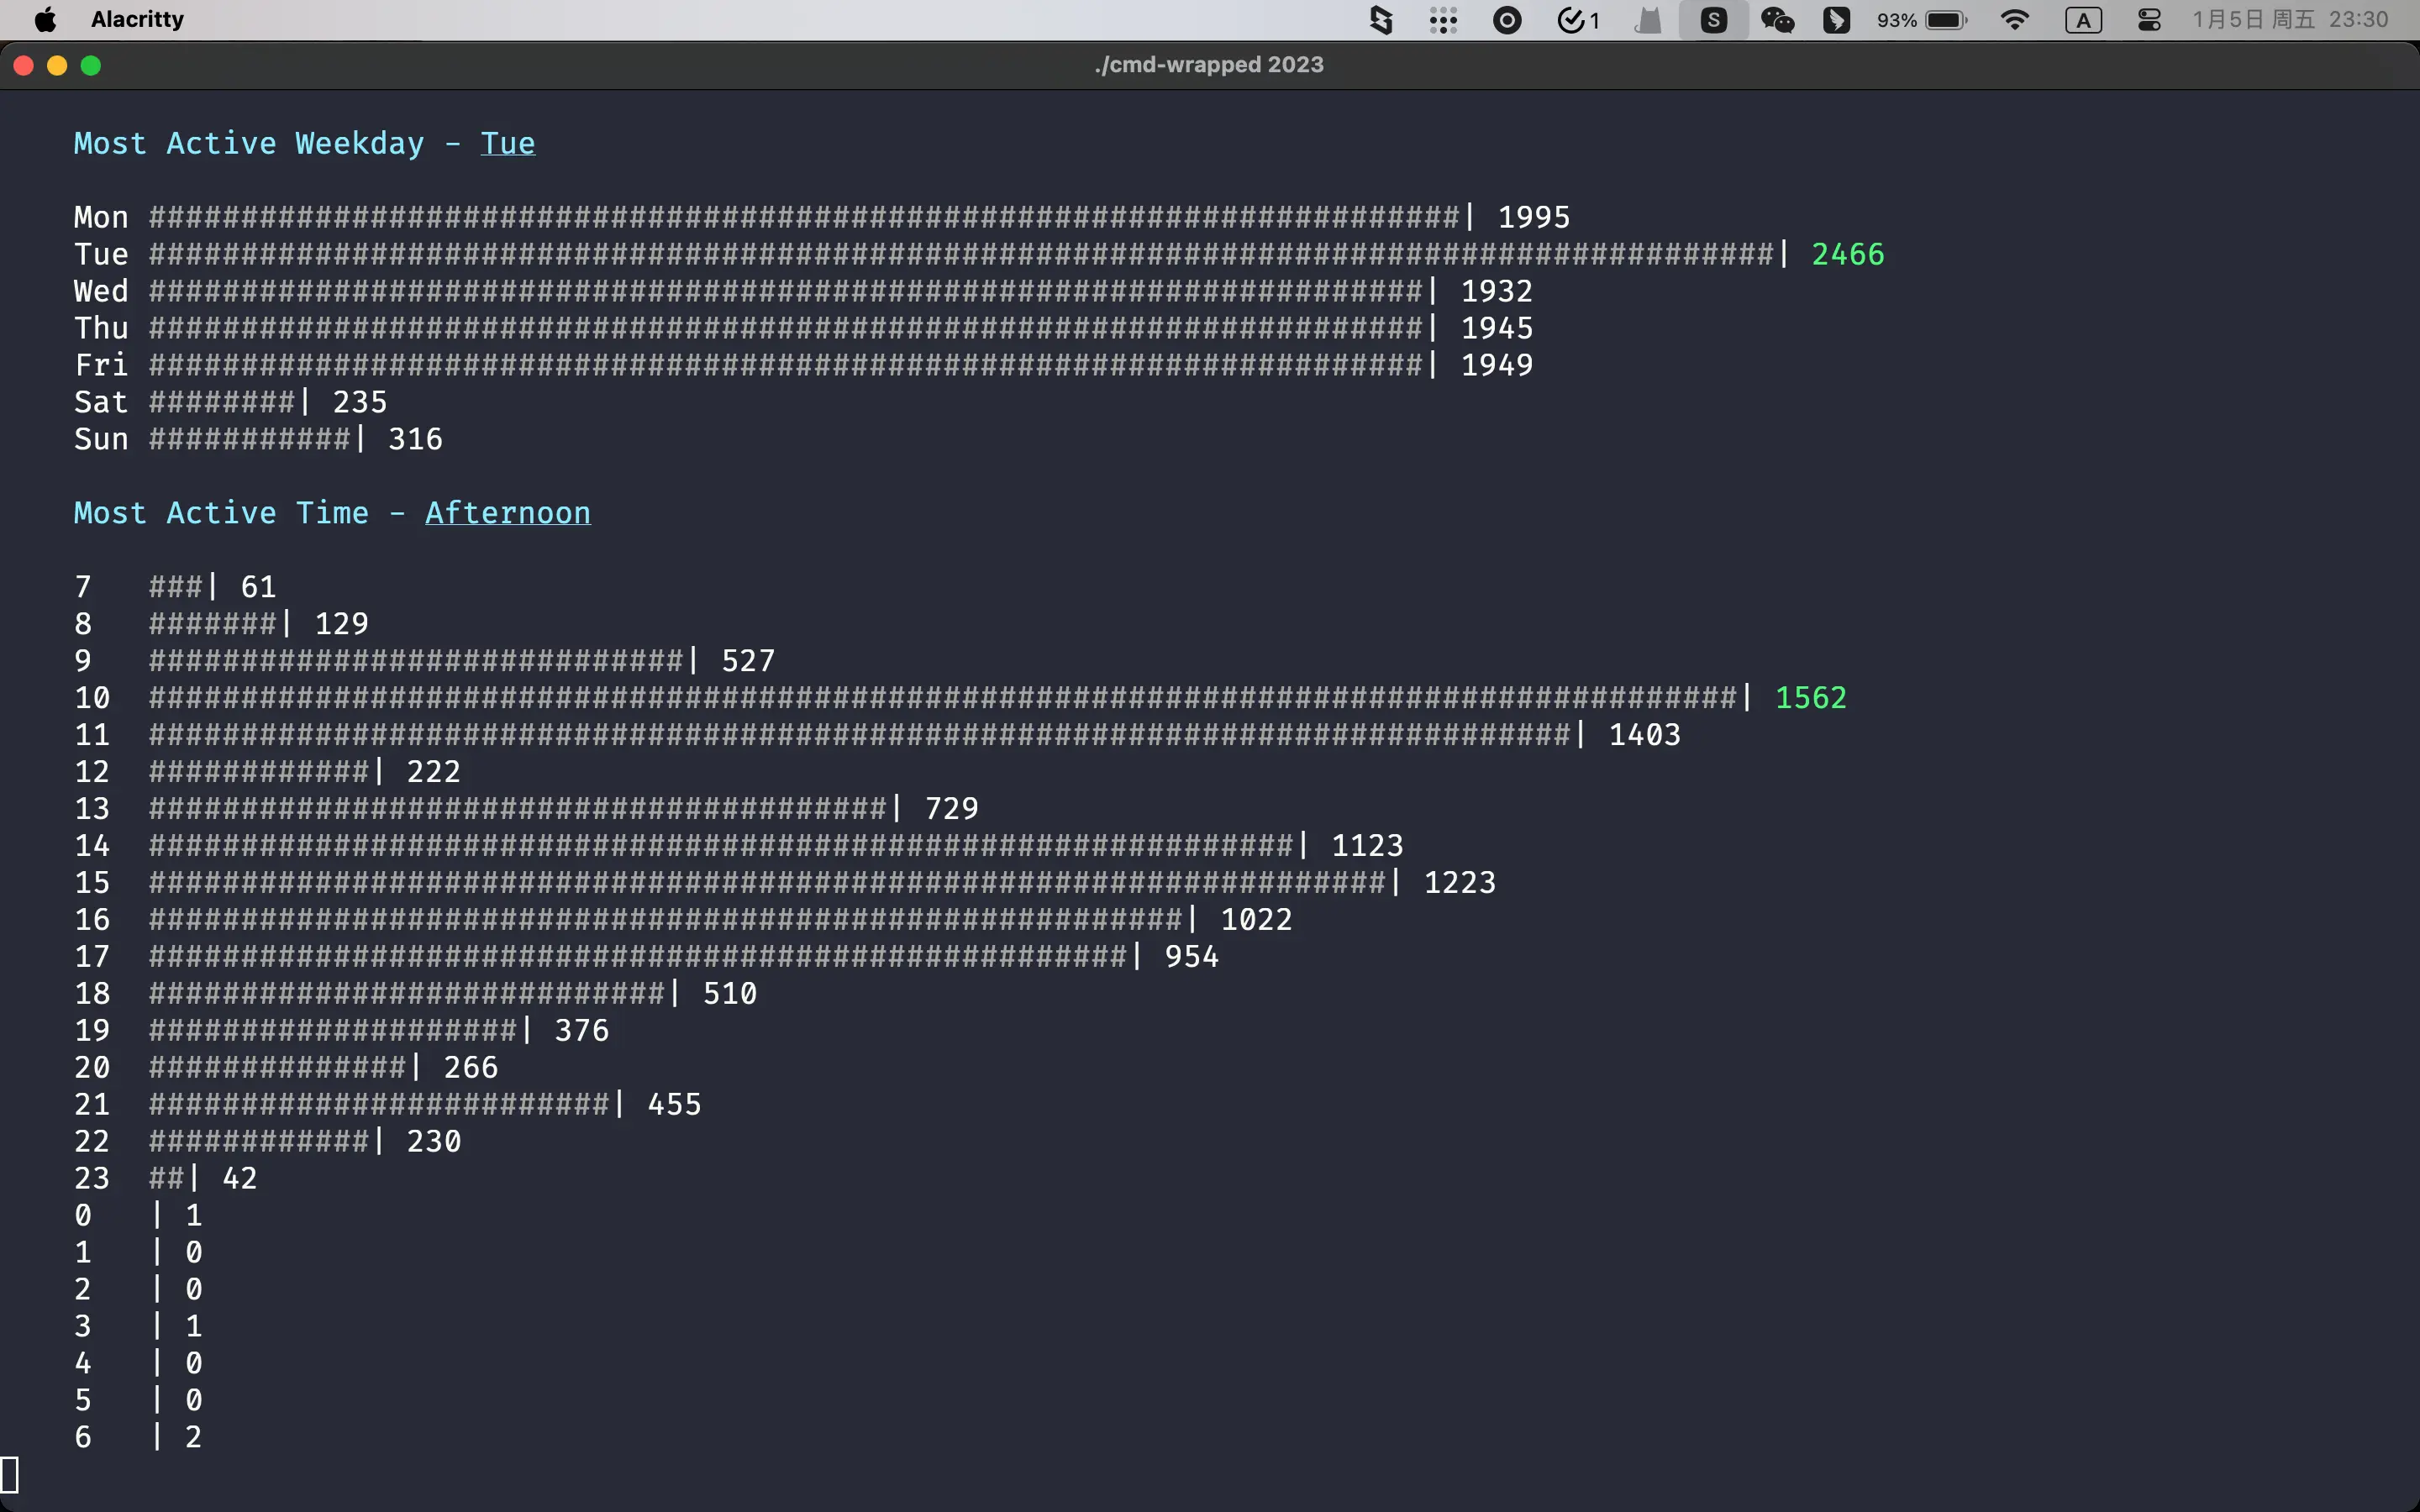Click the dotted grid menu bar icon
Viewport: 2420px width, 1512px height.
coord(1443,20)
